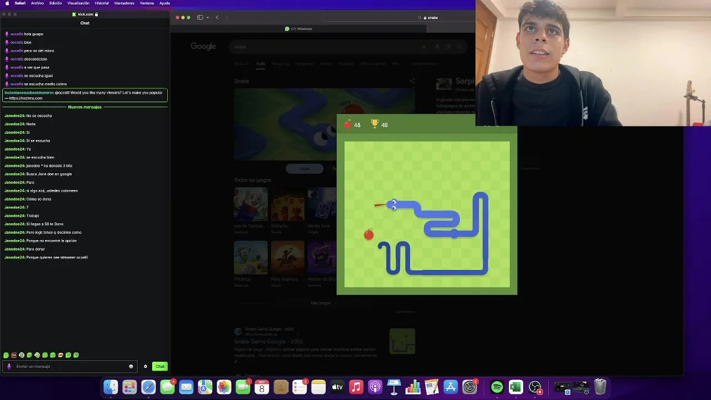This screenshot has height=400, width=711.
Task: Open System Settings in the dock
Action: pyautogui.click(x=469, y=387)
